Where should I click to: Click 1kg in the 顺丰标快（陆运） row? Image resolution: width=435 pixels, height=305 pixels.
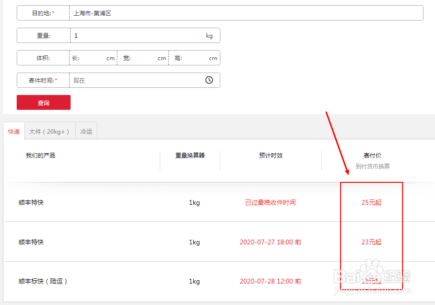coord(194,281)
